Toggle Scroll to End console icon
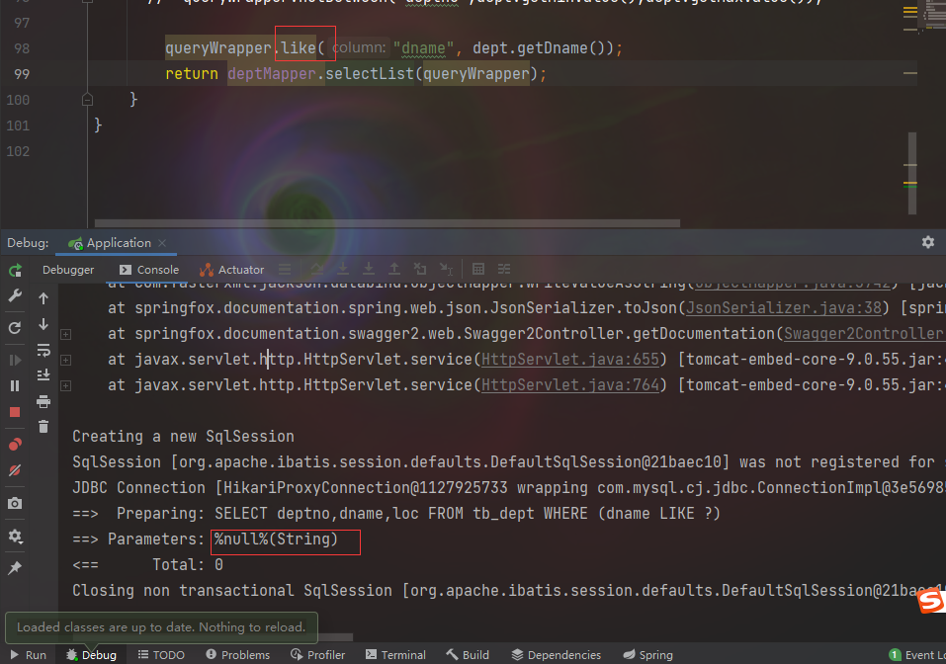 click(x=43, y=375)
